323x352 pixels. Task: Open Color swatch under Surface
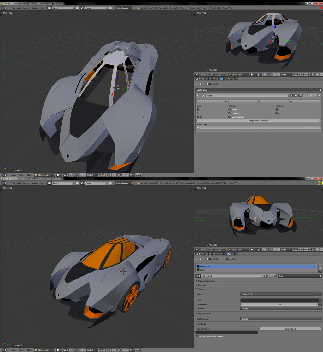point(279,300)
